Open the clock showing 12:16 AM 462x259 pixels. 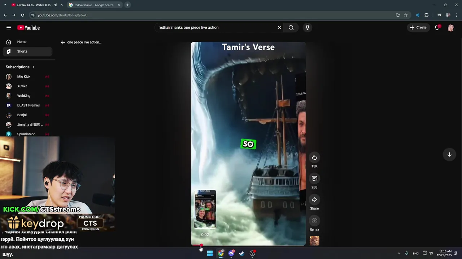coord(444,253)
